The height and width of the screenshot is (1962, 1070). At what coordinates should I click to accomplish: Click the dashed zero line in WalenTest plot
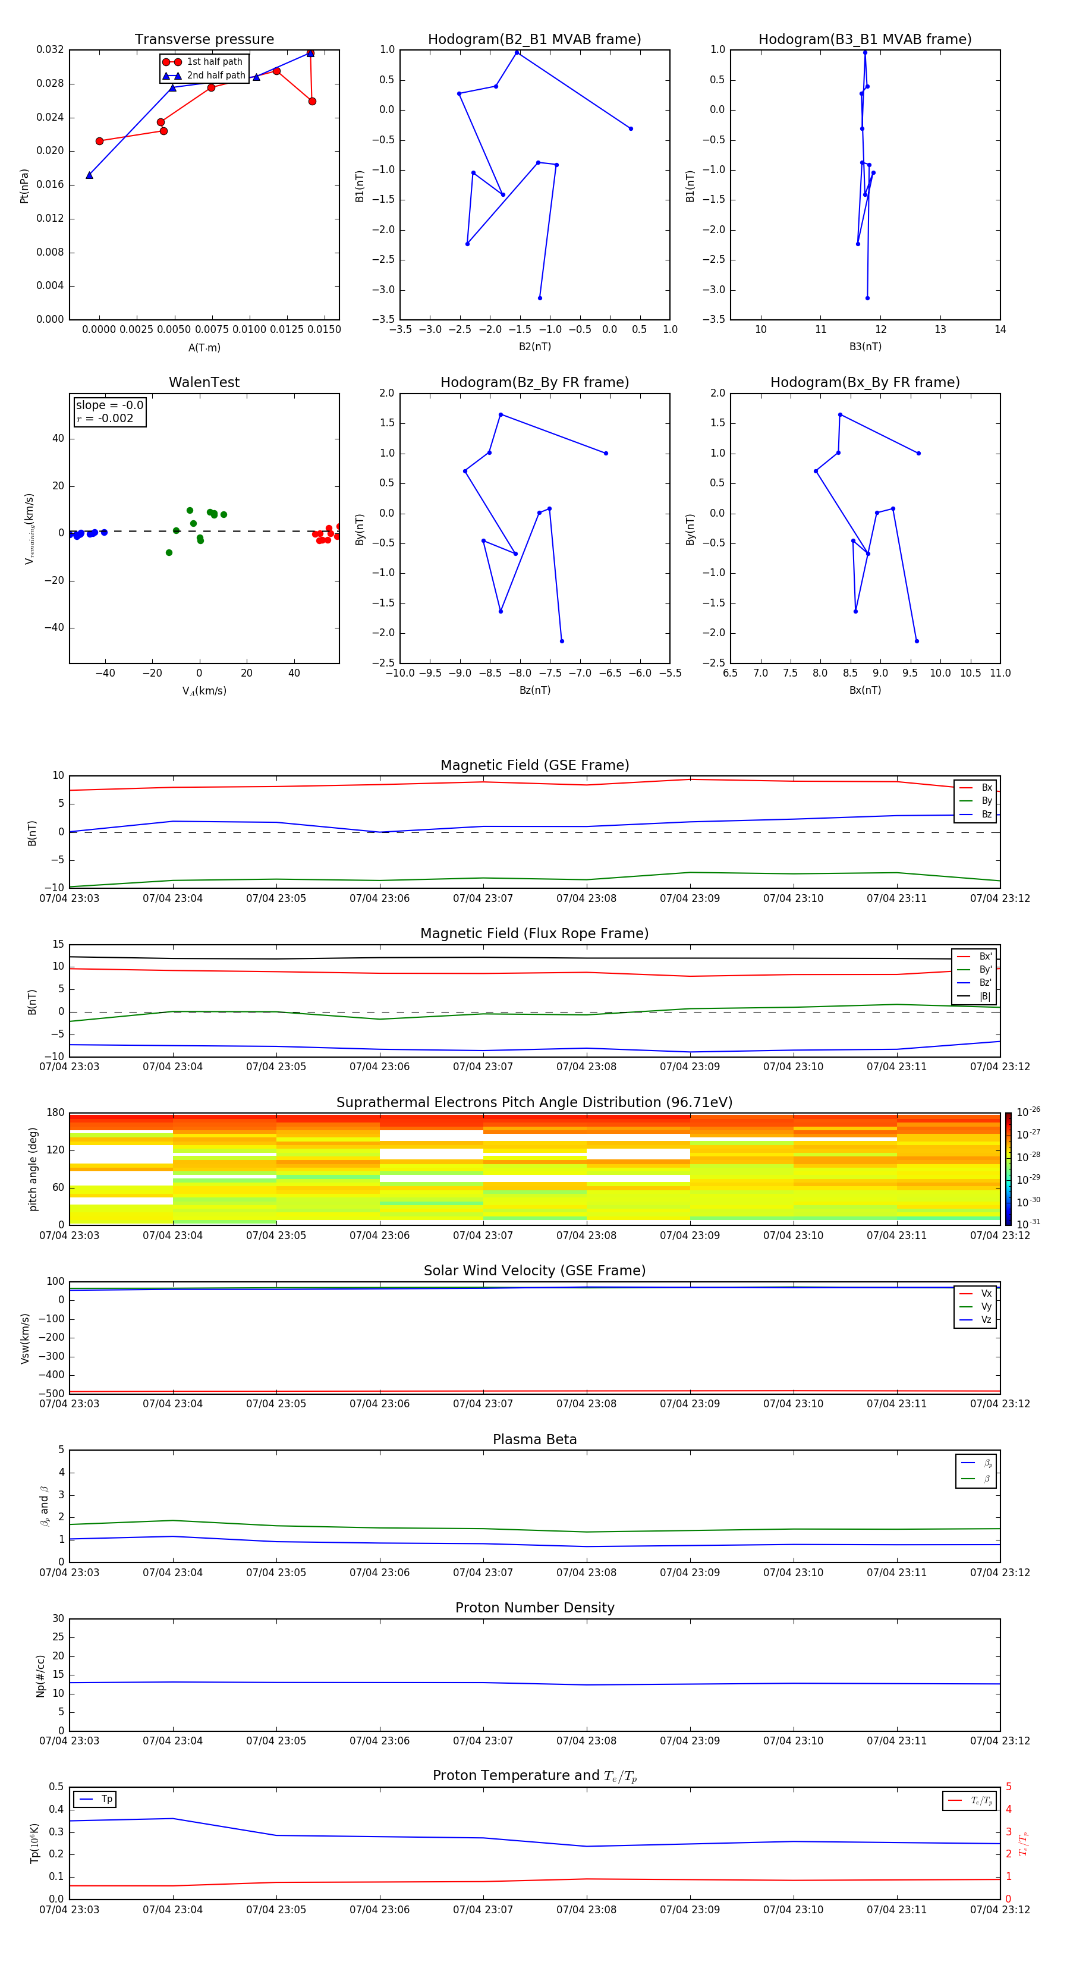(x=204, y=532)
